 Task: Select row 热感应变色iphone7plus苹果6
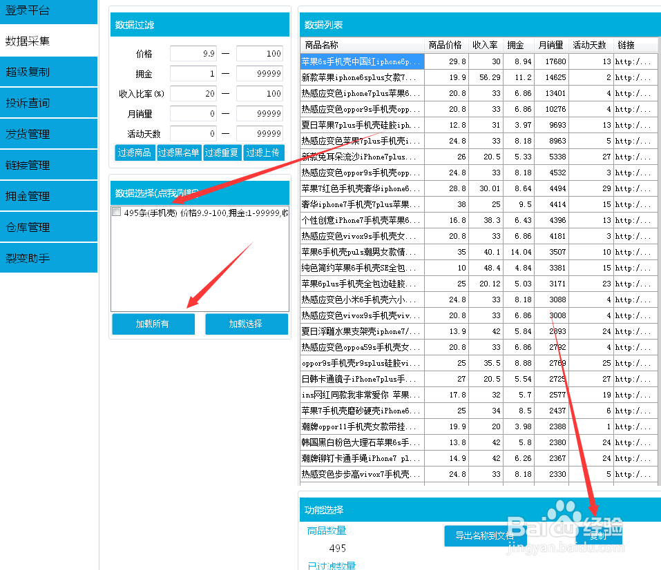click(x=479, y=93)
